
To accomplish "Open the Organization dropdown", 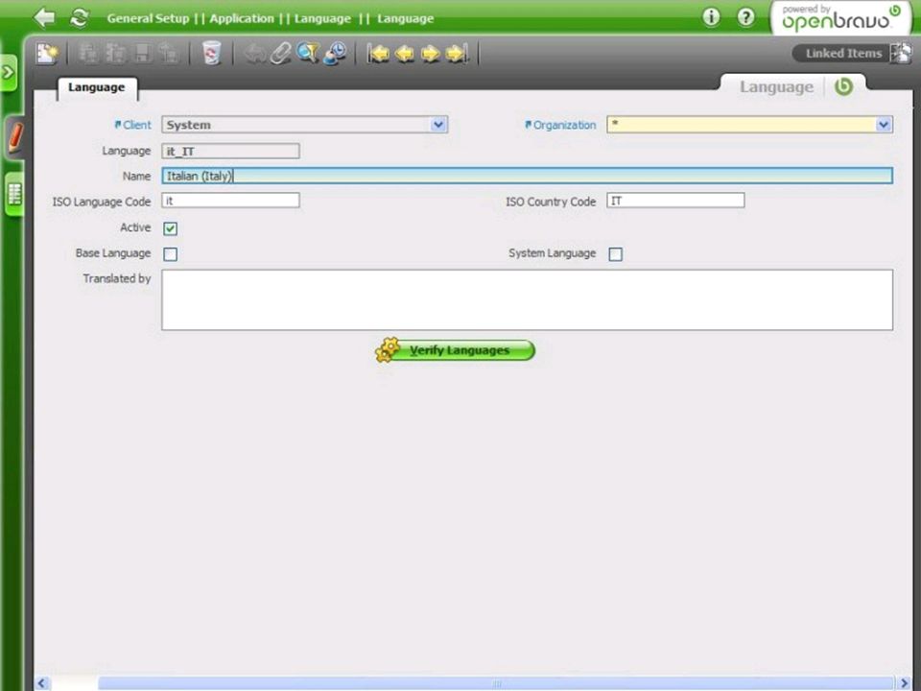I will tap(750, 125).
